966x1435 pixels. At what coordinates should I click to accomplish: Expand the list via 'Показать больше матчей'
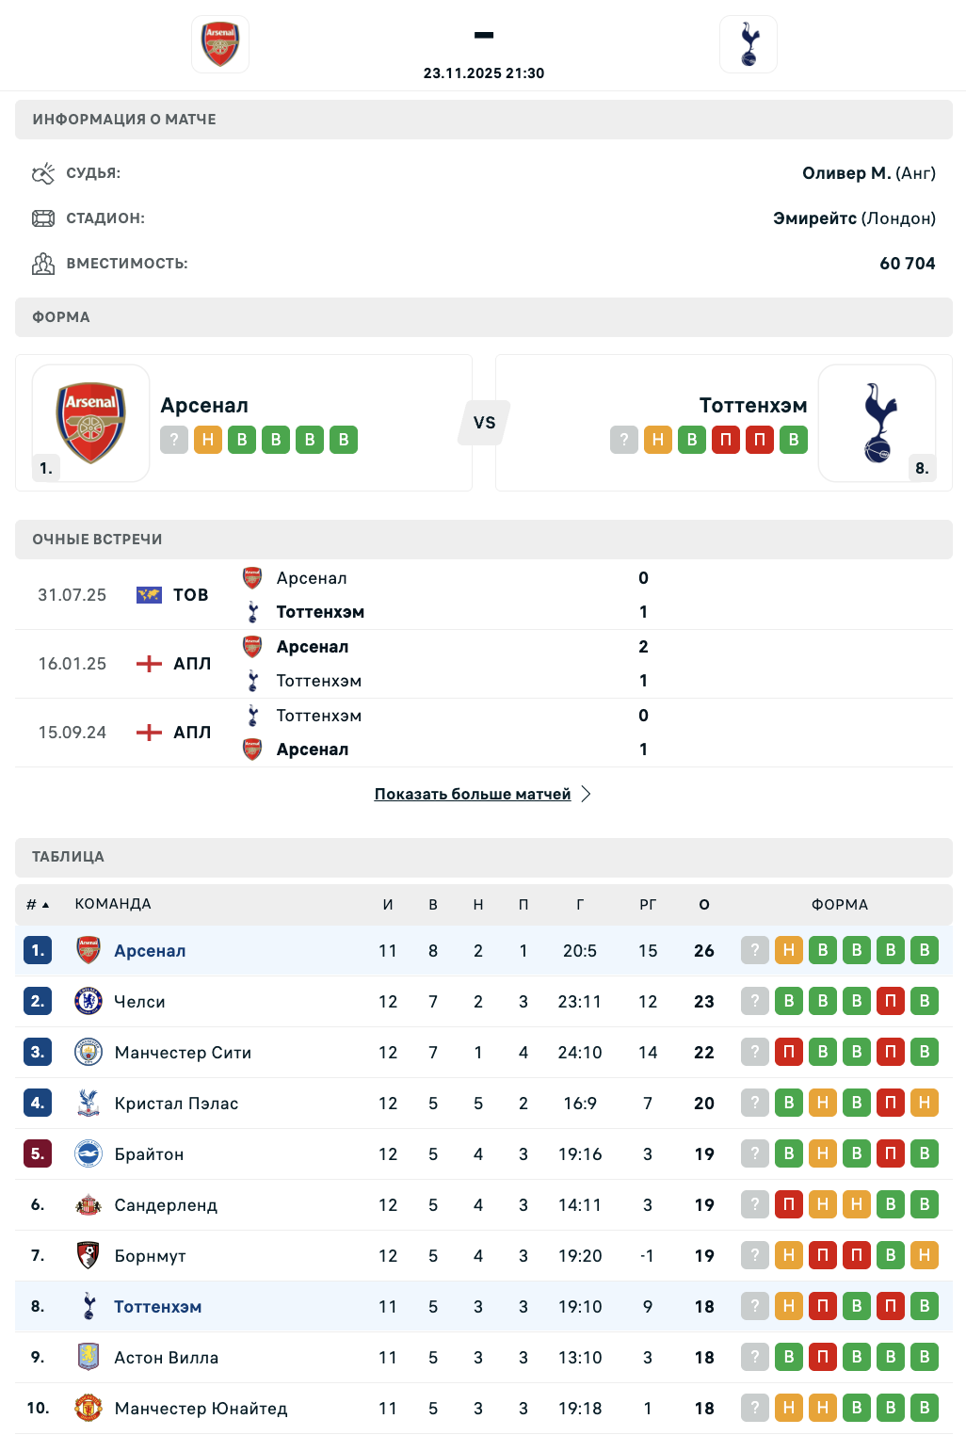pyautogui.click(x=473, y=794)
